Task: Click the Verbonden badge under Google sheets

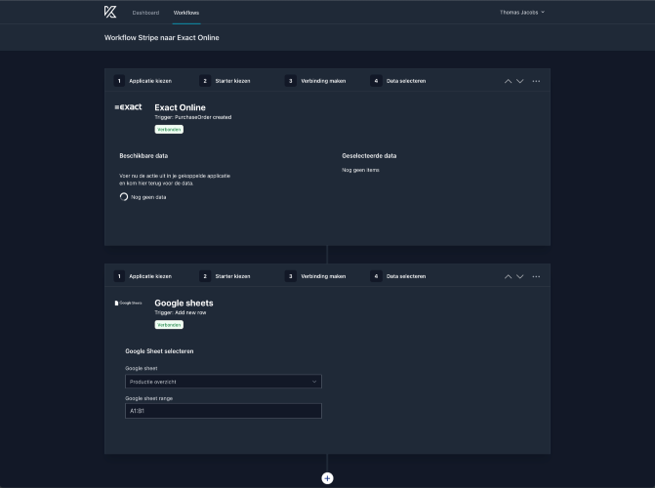Action: [x=169, y=325]
